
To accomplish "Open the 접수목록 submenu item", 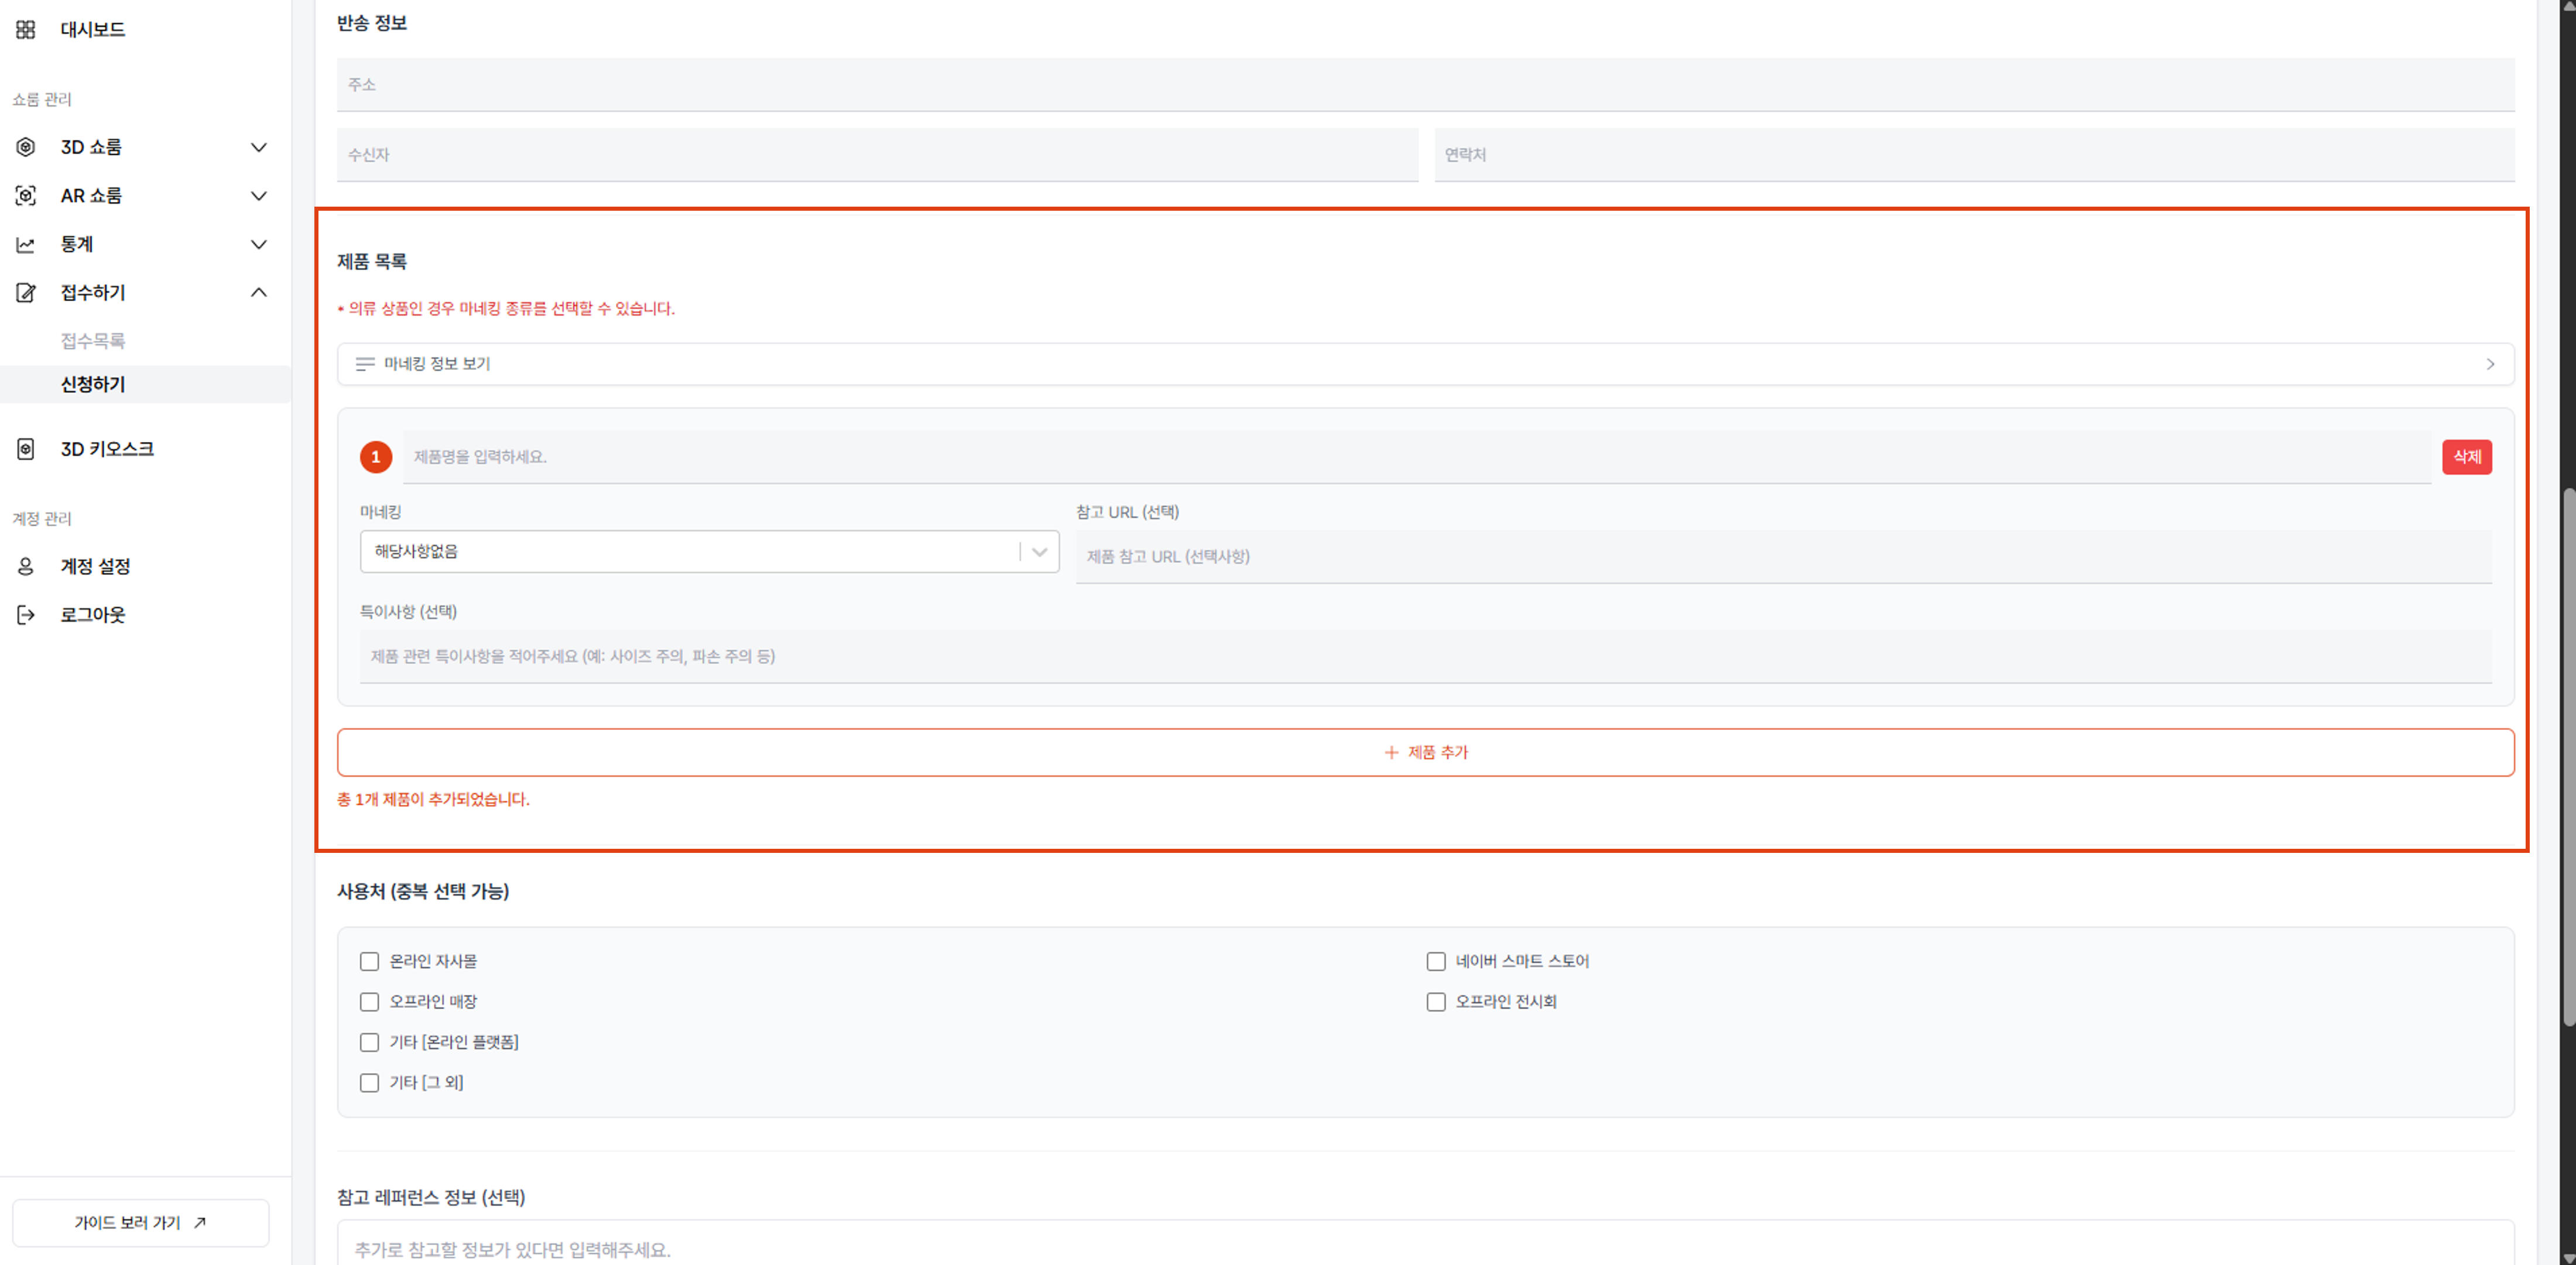I will (x=93, y=341).
